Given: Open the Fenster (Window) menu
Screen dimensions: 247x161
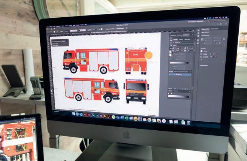Looking at the screenshot, I should [82, 25].
